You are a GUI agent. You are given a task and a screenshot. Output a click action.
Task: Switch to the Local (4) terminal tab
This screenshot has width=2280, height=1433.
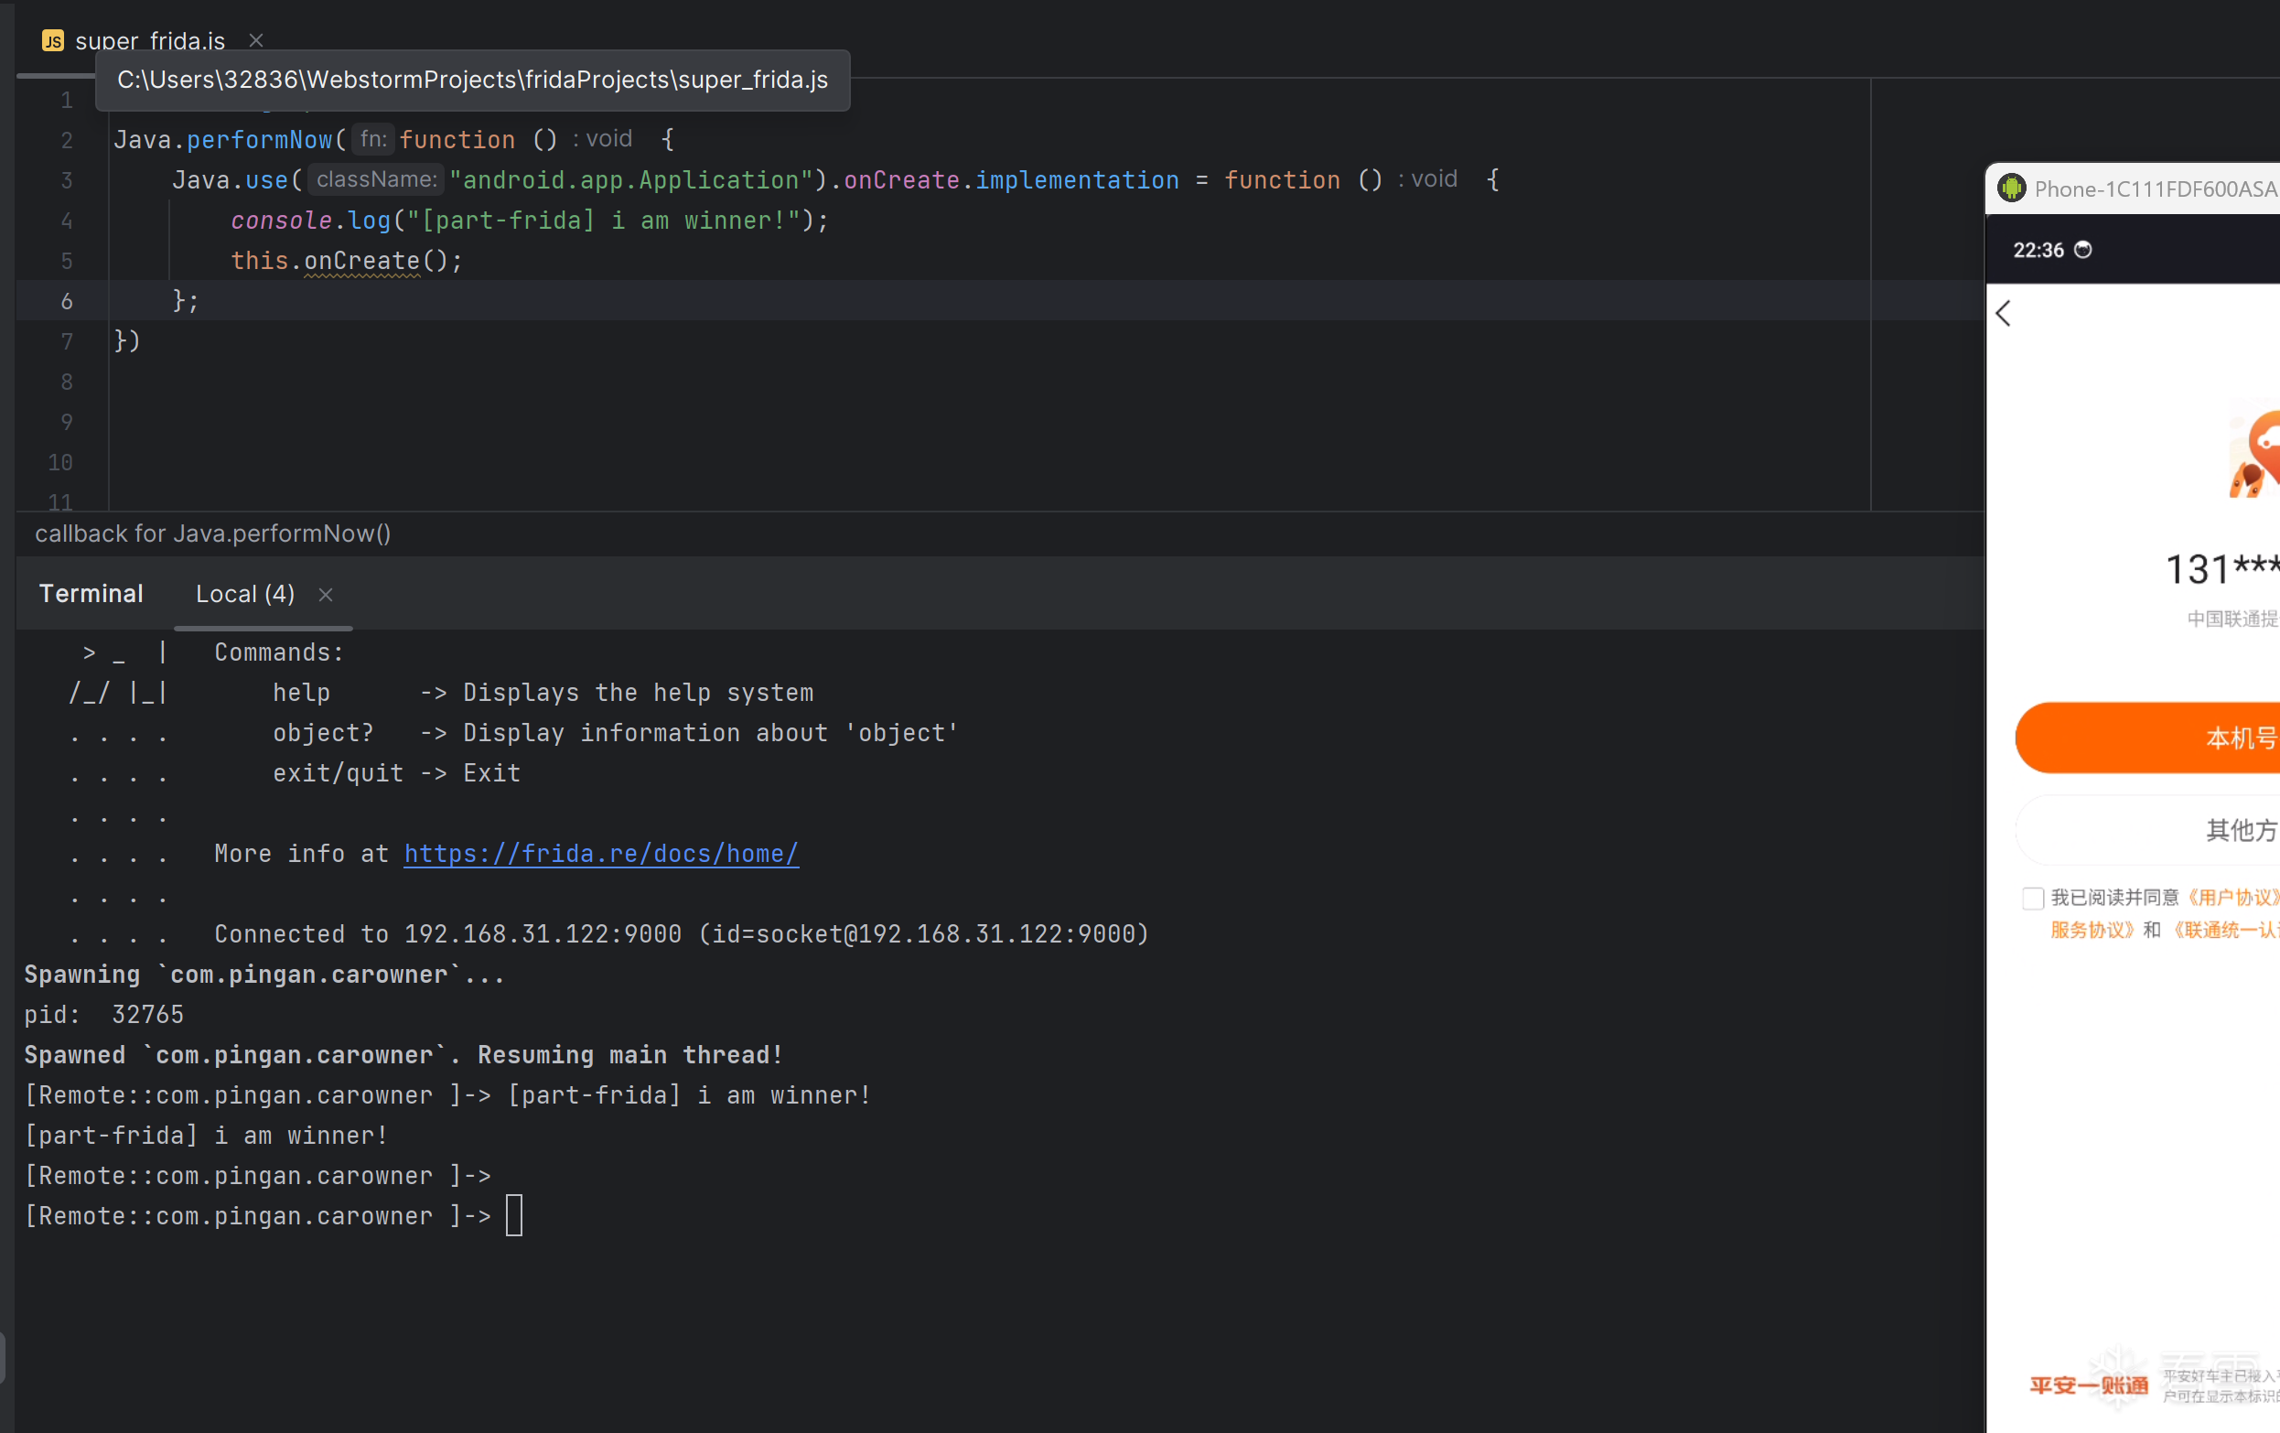tap(244, 594)
